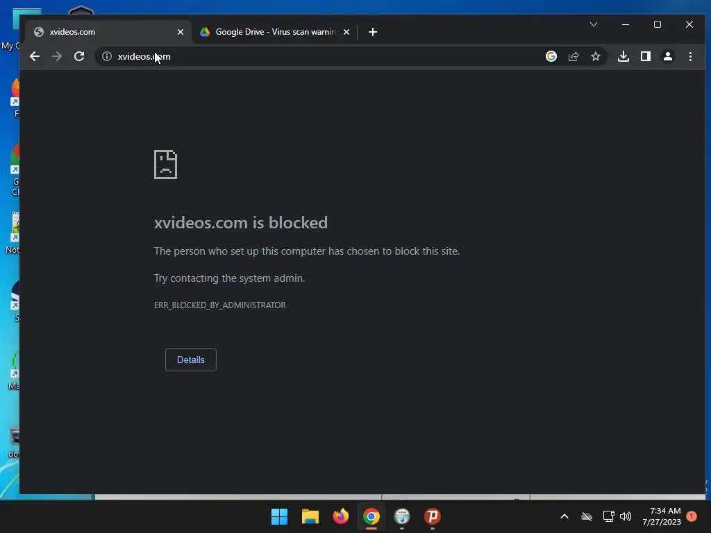The width and height of the screenshot is (711, 533).
Task: Click the Google icon in address bar
Action: pyautogui.click(x=551, y=57)
